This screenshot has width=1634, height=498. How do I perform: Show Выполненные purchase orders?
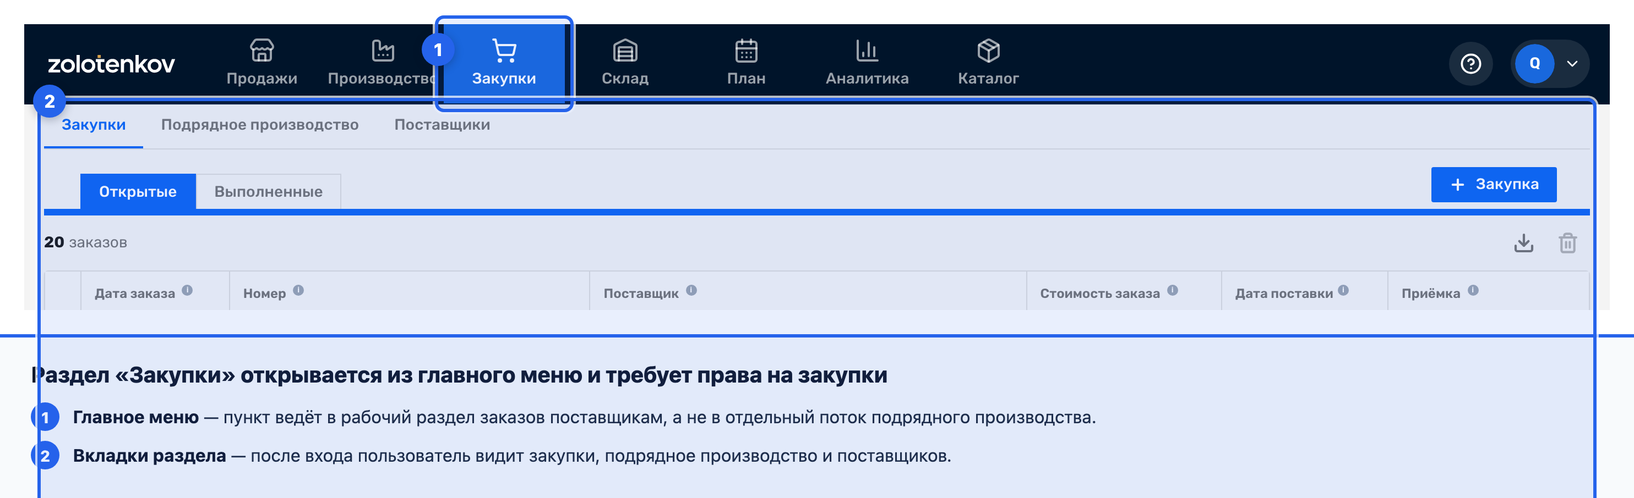coord(268,191)
